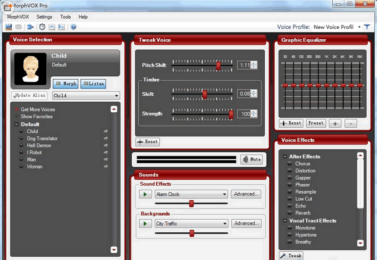Collapse the Vocal Tract Effects group
Screen dimensions: 377x260
coord(285,221)
